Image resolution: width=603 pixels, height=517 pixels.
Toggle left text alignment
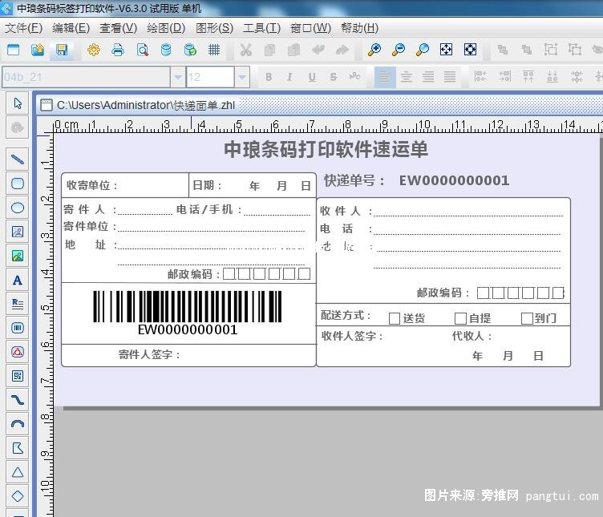click(x=385, y=77)
